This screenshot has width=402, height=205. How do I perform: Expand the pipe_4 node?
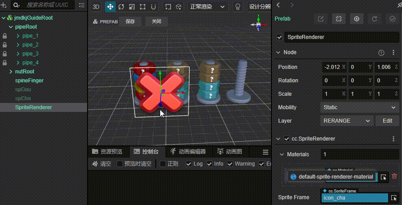coord(18,63)
